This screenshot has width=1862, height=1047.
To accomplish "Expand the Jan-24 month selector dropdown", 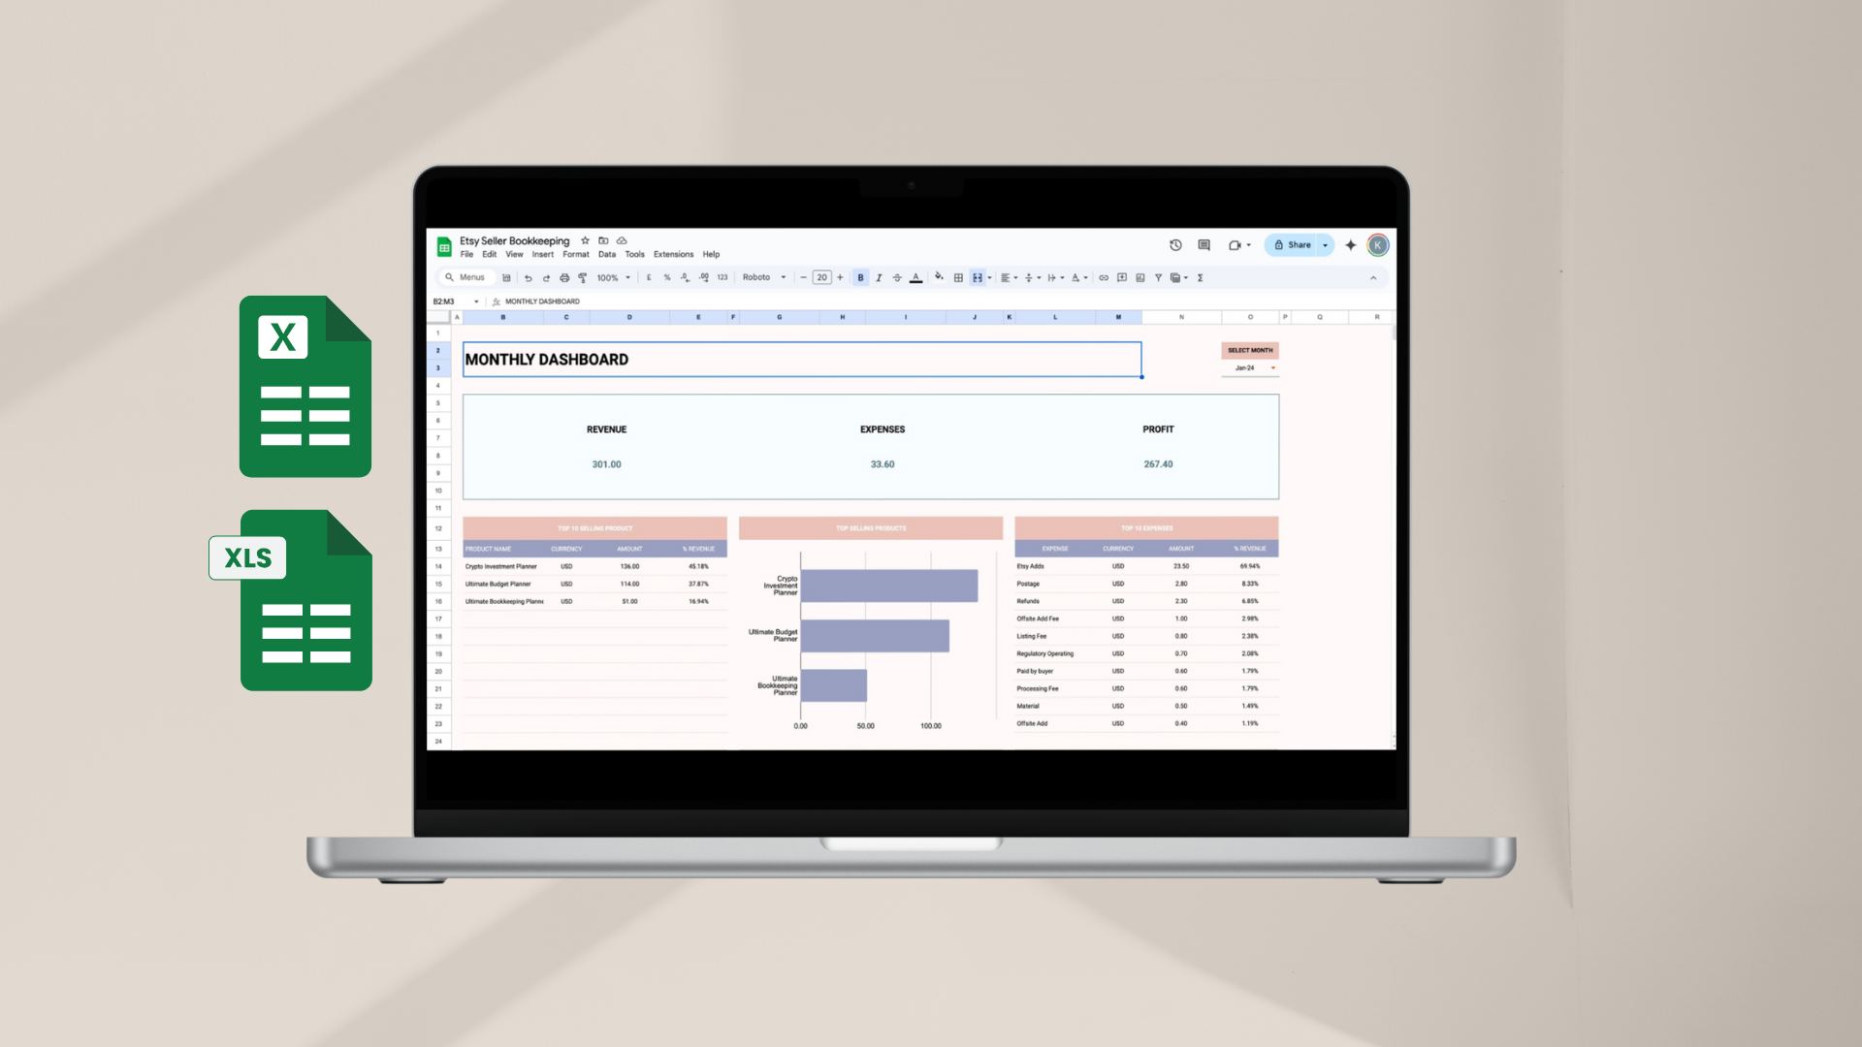I will click(x=1272, y=368).
